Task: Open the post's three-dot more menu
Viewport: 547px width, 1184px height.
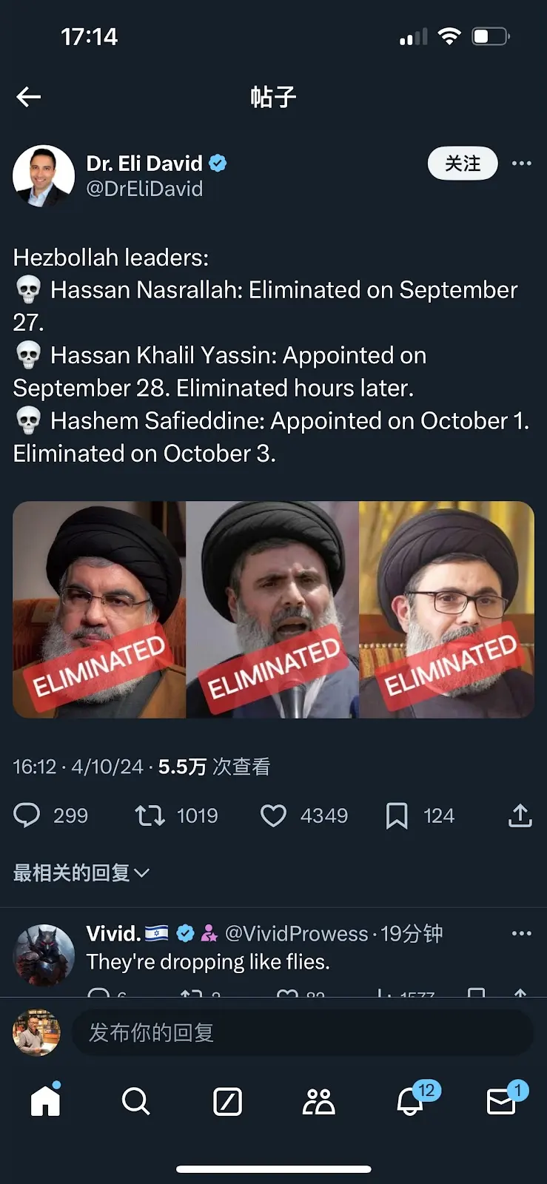Action: [x=521, y=164]
